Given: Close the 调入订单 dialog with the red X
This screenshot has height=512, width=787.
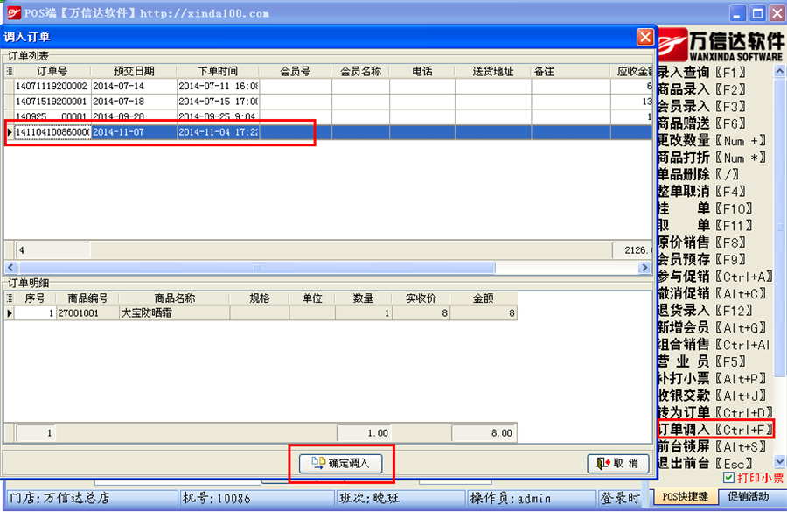Looking at the screenshot, I should click(x=644, y=37).
